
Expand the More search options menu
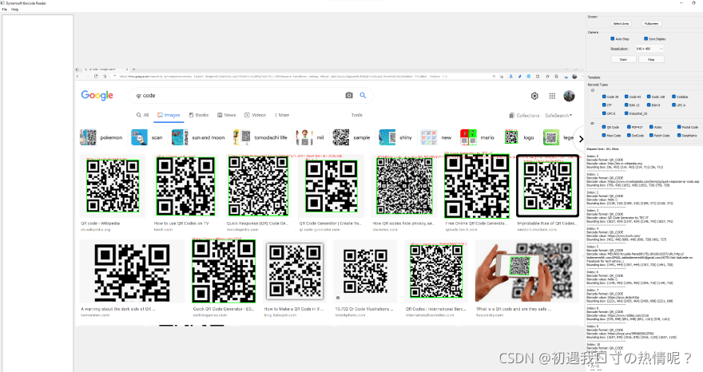click(281, 115)
